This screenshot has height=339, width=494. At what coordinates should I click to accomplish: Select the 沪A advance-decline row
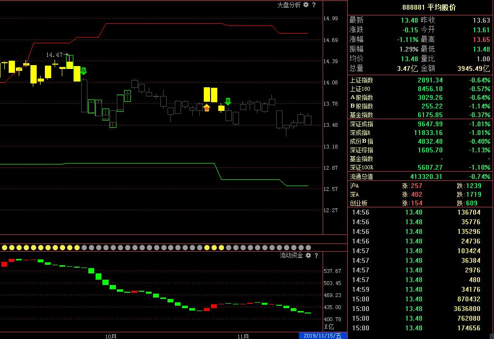pos(420,186)
